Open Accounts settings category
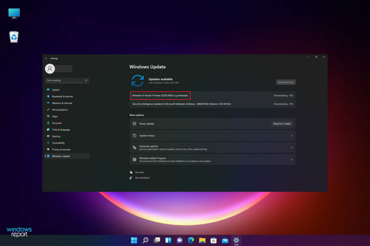 tap(67, 123)
